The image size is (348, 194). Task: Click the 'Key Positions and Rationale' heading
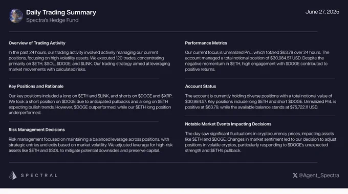(x=36, y=87)
